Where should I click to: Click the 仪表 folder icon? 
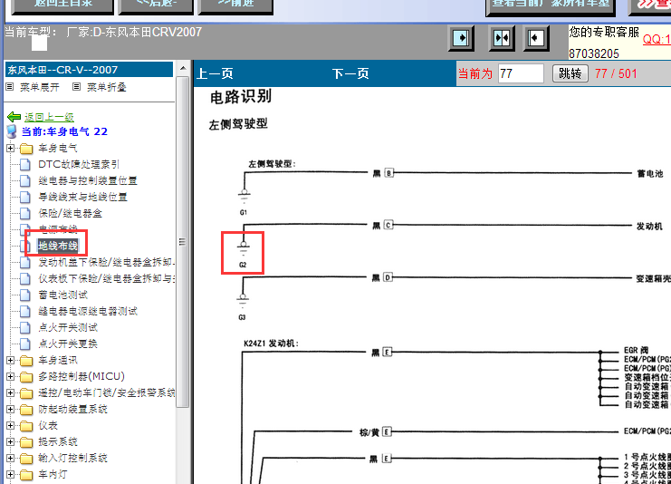click(x=26, y=426)
